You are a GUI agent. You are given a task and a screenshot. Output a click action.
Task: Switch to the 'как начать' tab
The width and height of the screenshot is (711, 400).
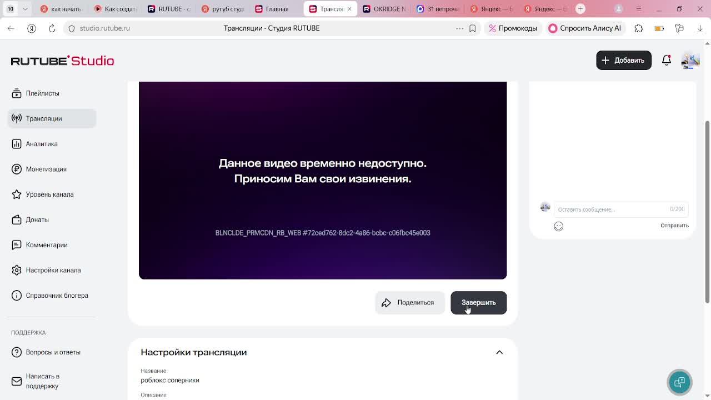click(x=60, y=9)
